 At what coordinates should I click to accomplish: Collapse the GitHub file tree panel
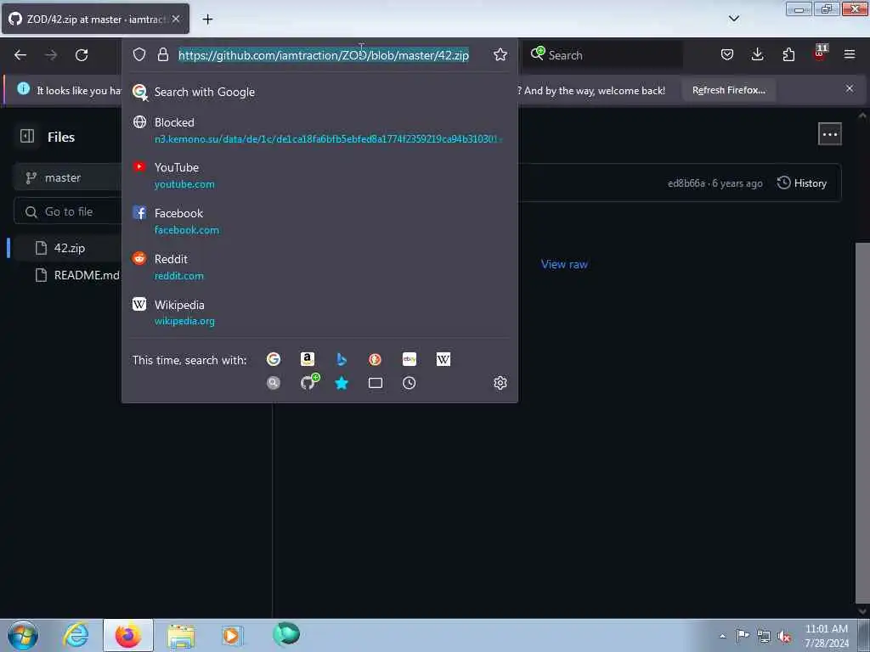point(27,137)
